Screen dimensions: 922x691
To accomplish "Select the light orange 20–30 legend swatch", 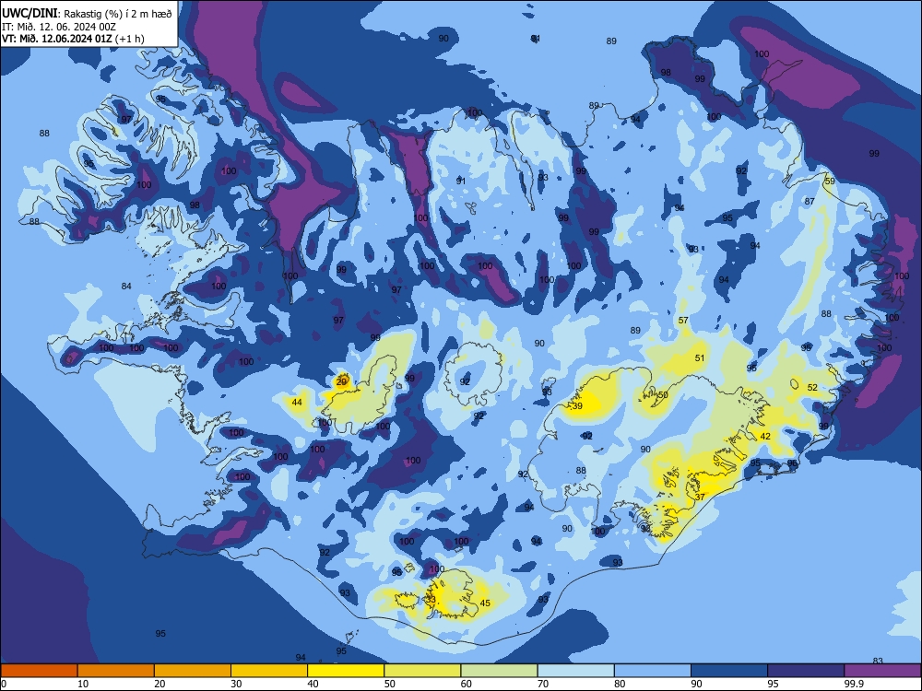I will [193, 671].
